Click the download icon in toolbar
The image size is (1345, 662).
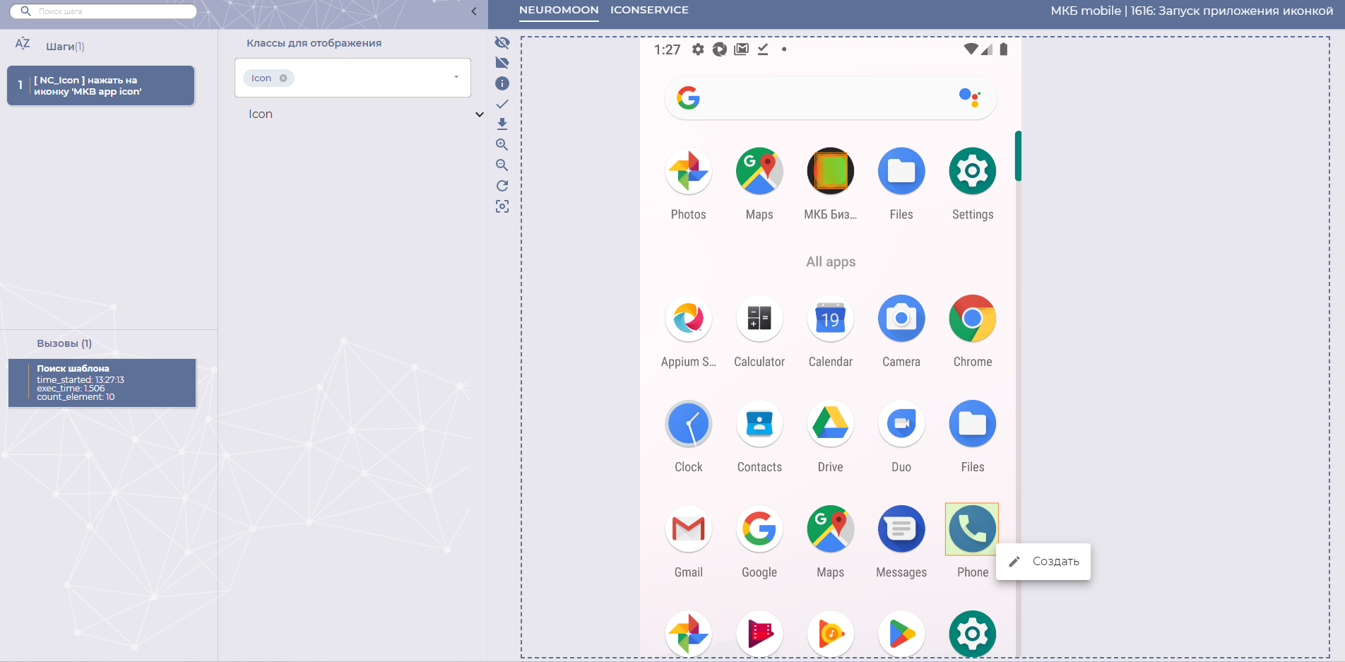point(502,124)
